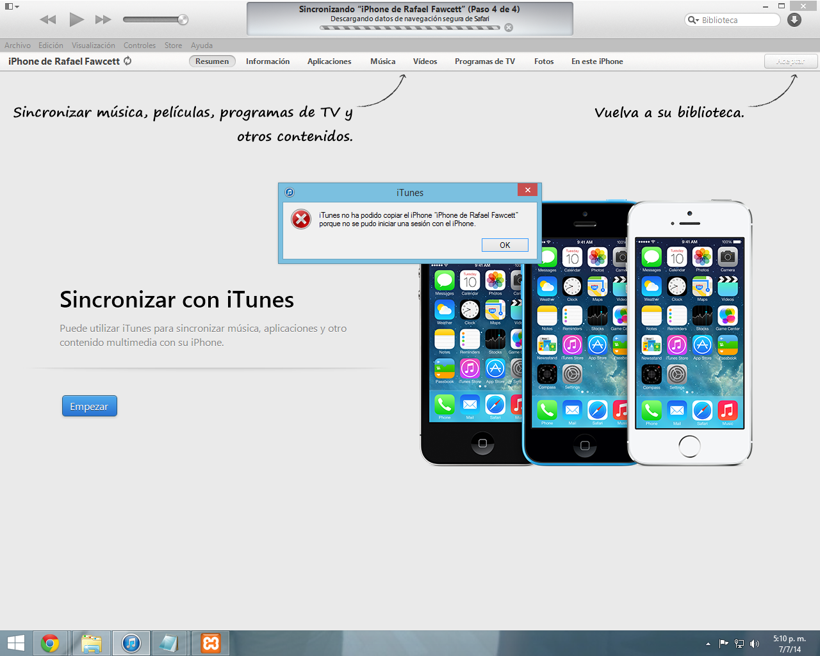Open the Archivo menu
Image resolution: width=820 pixels, height=656 pixels.
tap(17, 45)
